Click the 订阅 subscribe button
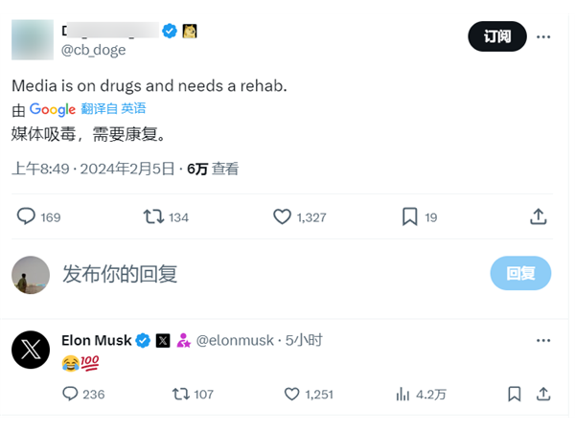The height and width of the screenshot is (431, 575). pyautogui.click(x=496, y=36)
